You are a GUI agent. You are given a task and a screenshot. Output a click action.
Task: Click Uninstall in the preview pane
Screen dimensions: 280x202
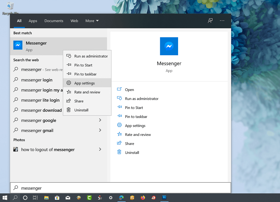tap(132, 153)
